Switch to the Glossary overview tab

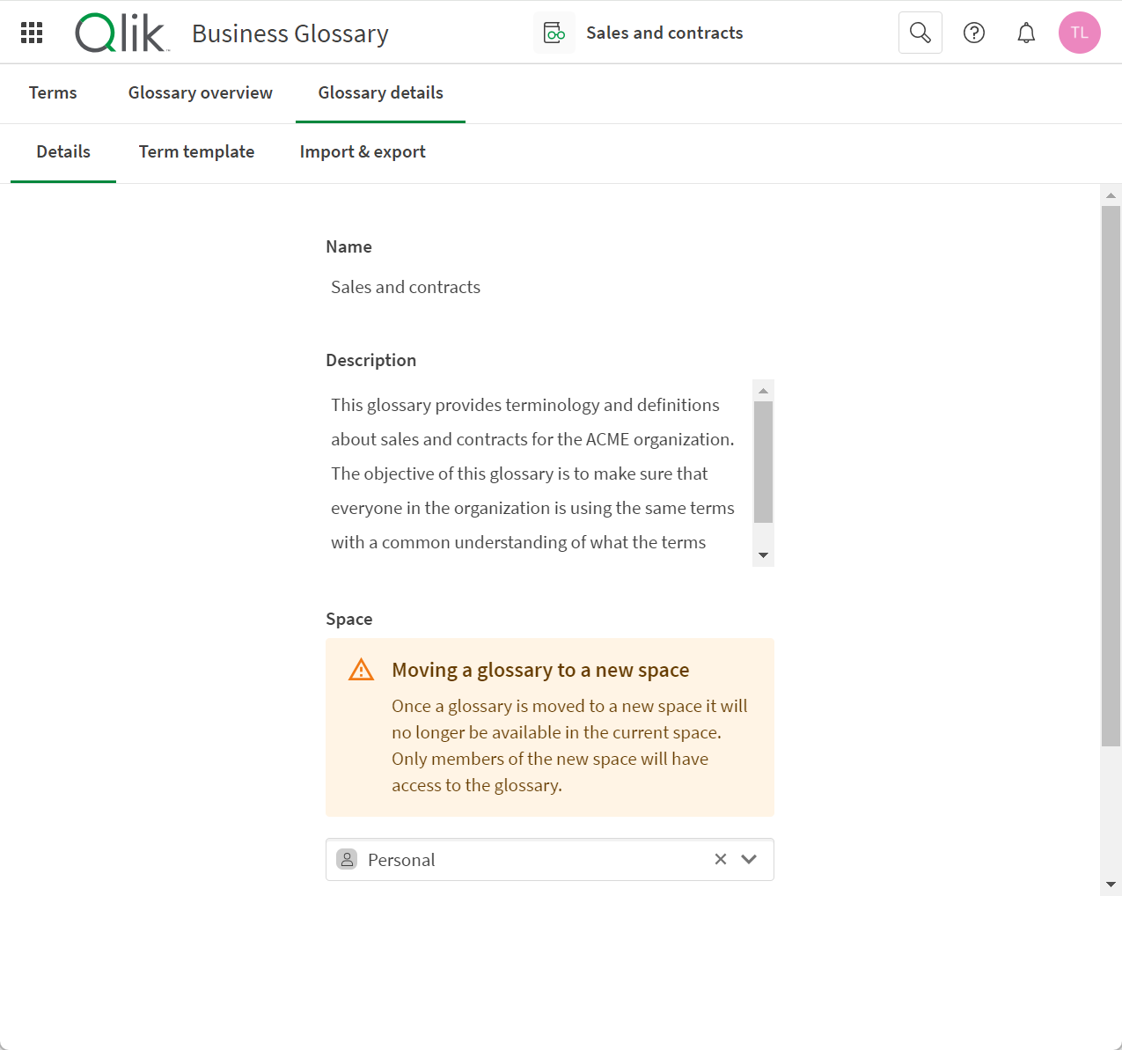tap(200, 92)
